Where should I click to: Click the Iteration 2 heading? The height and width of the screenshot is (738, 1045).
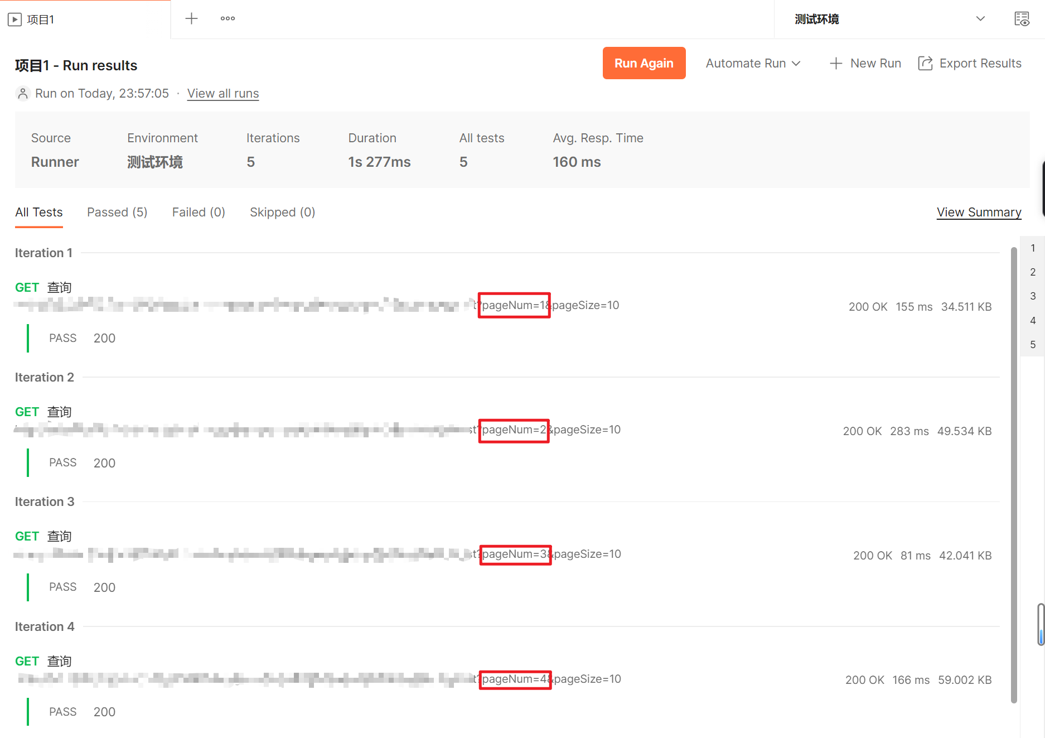[x=44, y=377]
